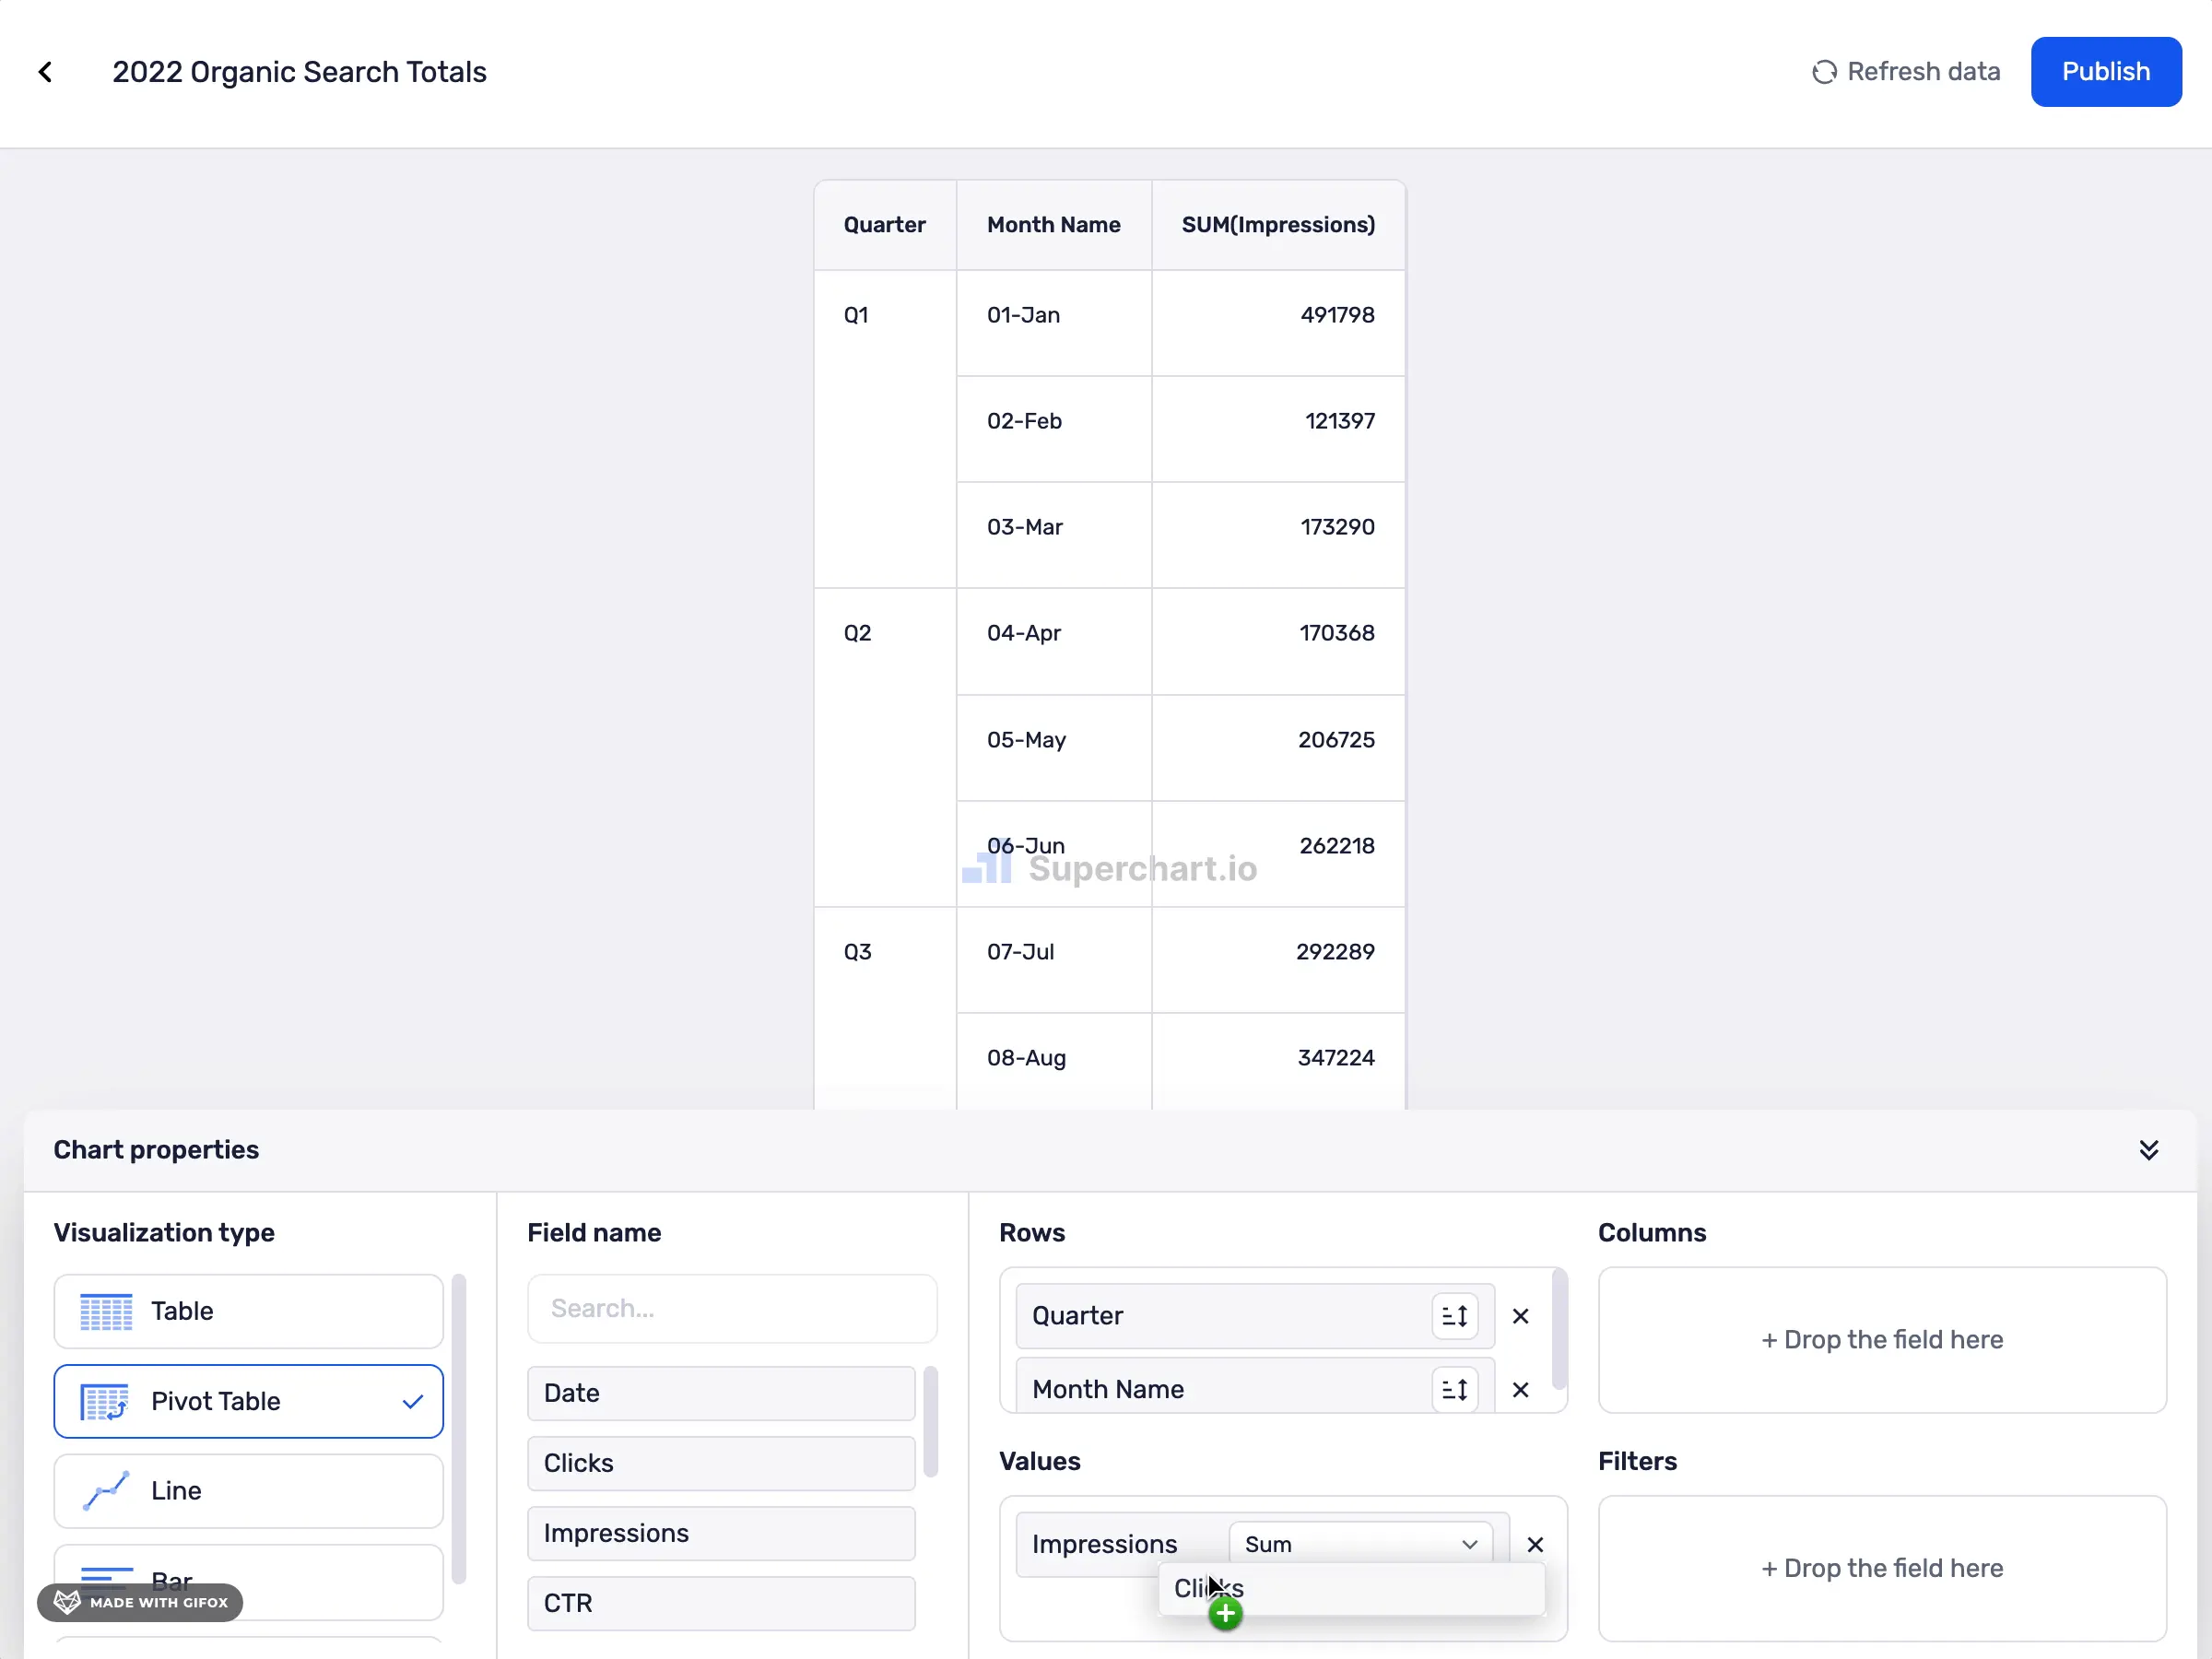
Task: Click the 04-Apr cell
Action: click(1053, 641)
